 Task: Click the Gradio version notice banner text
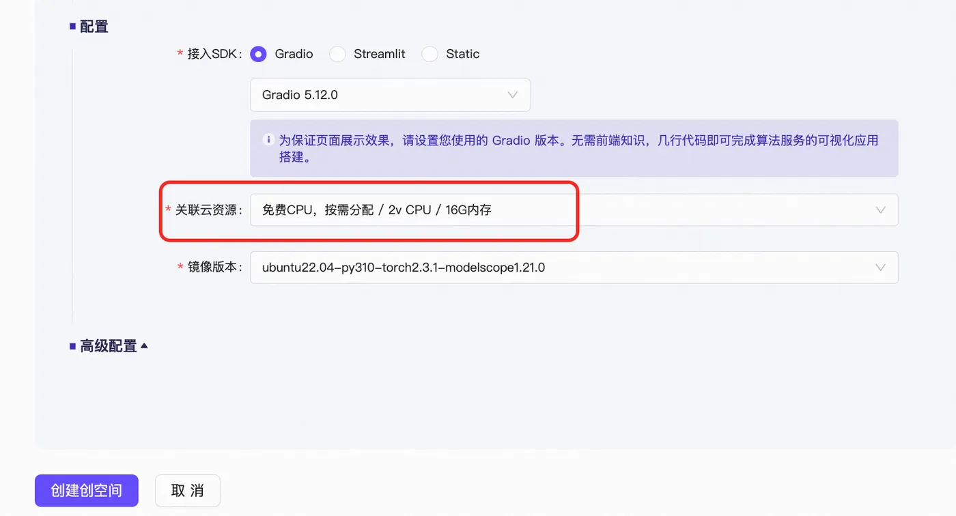(x=578, y=148)
